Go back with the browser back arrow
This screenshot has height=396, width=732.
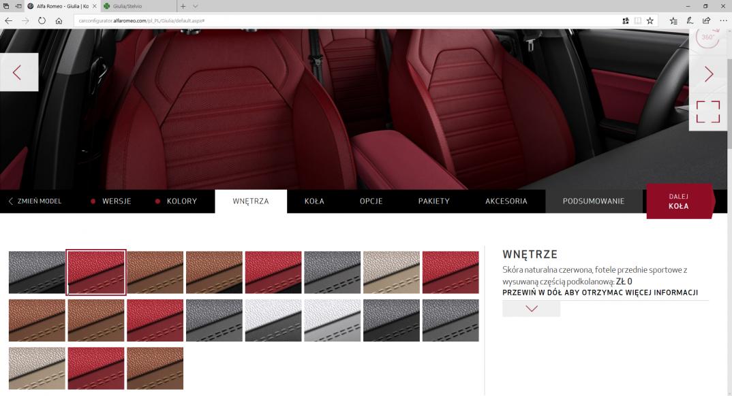click(8, 20)
